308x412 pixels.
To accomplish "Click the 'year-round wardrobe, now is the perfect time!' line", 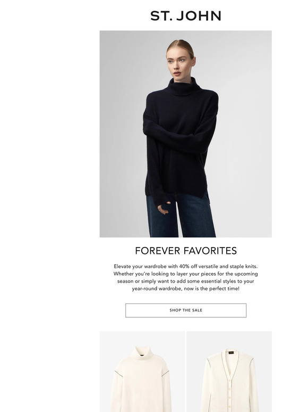I will click(x=185, y=289).
